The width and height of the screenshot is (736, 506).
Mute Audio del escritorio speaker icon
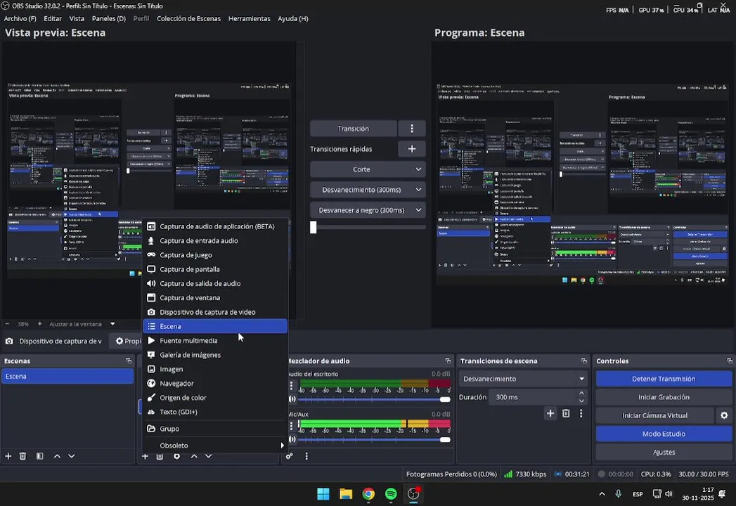(292, 399)
